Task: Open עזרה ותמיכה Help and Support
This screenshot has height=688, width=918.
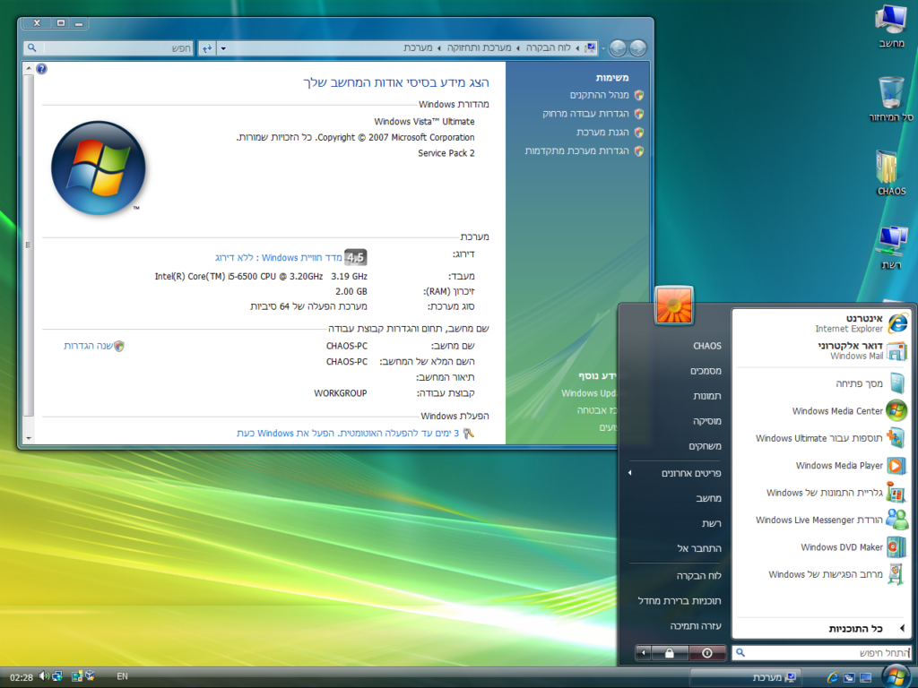Action: click(x=676, y=626)
